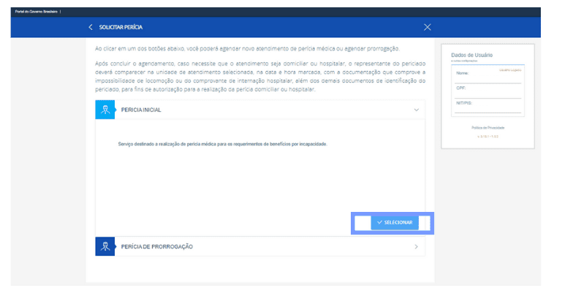562x293 pixels.
Task: Click the PERÍCIA INICIAL section title
Action: 141,110
